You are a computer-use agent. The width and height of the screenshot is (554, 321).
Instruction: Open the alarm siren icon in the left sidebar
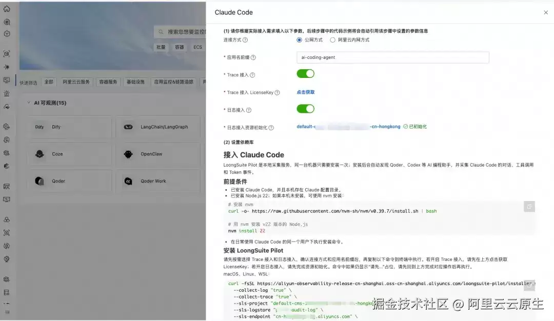click(7, 93)
